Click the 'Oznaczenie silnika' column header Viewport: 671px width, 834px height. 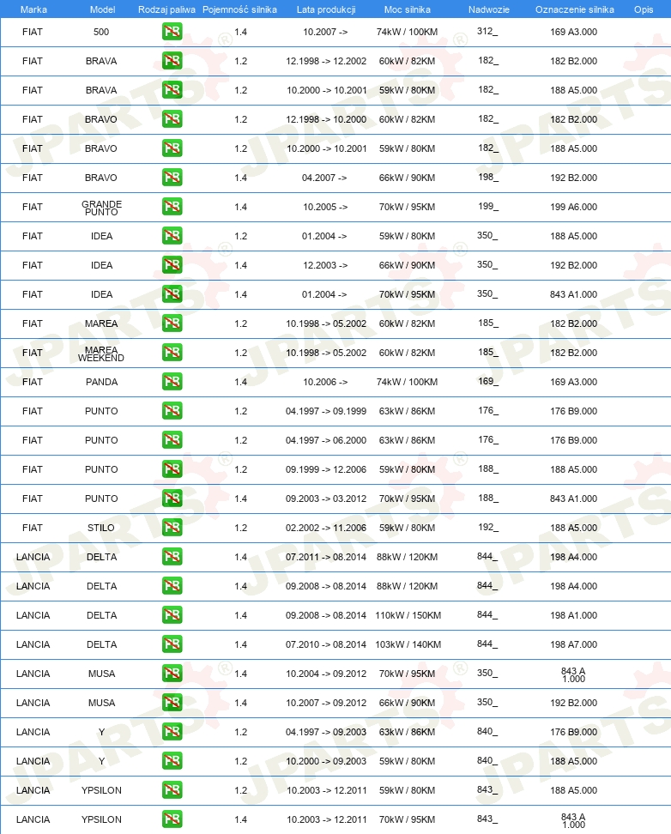(574, 9)
